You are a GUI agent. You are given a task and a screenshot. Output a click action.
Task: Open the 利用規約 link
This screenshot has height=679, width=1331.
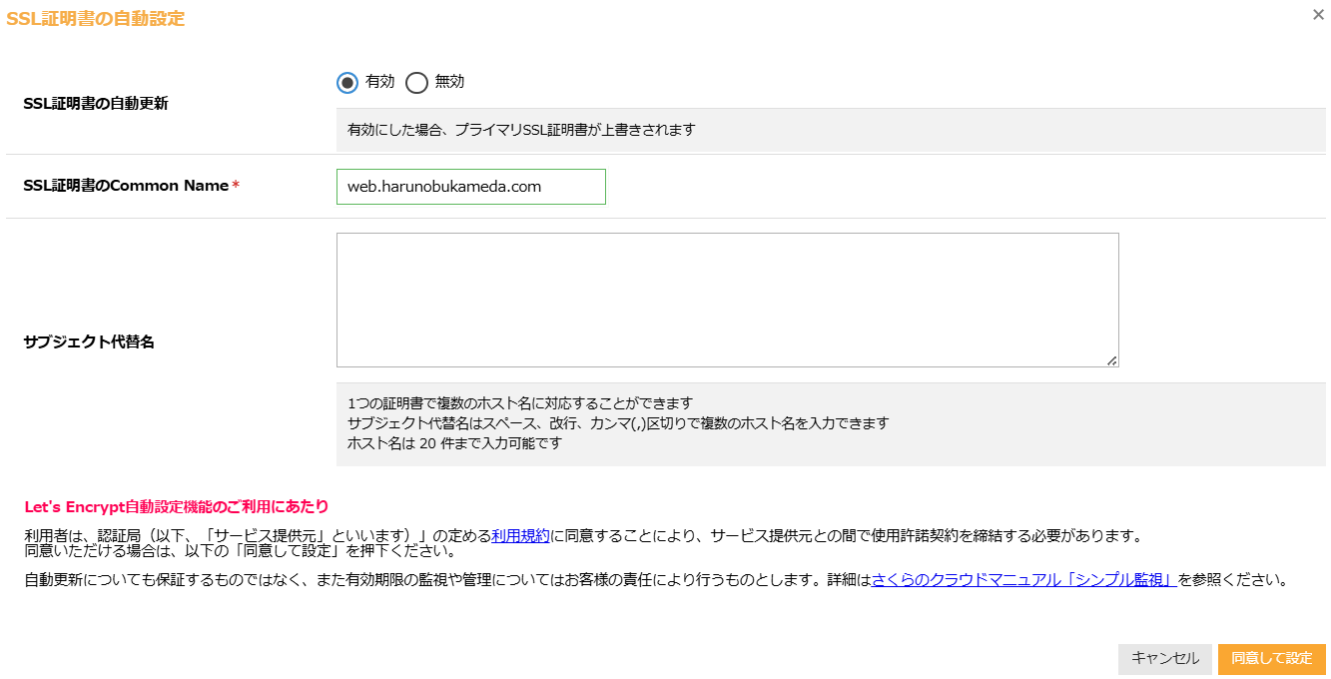pos(520,535)
